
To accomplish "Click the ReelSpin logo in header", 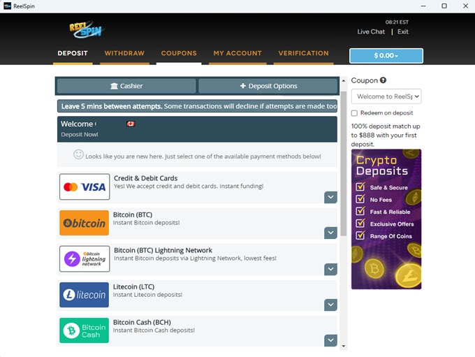I will (87, 29).
